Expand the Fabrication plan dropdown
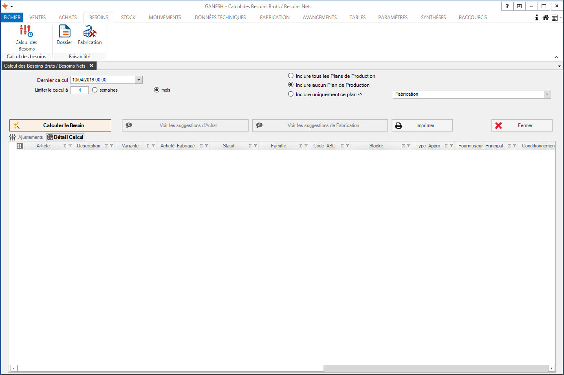Viewport: 564px width, 375px height. (547, 94)
